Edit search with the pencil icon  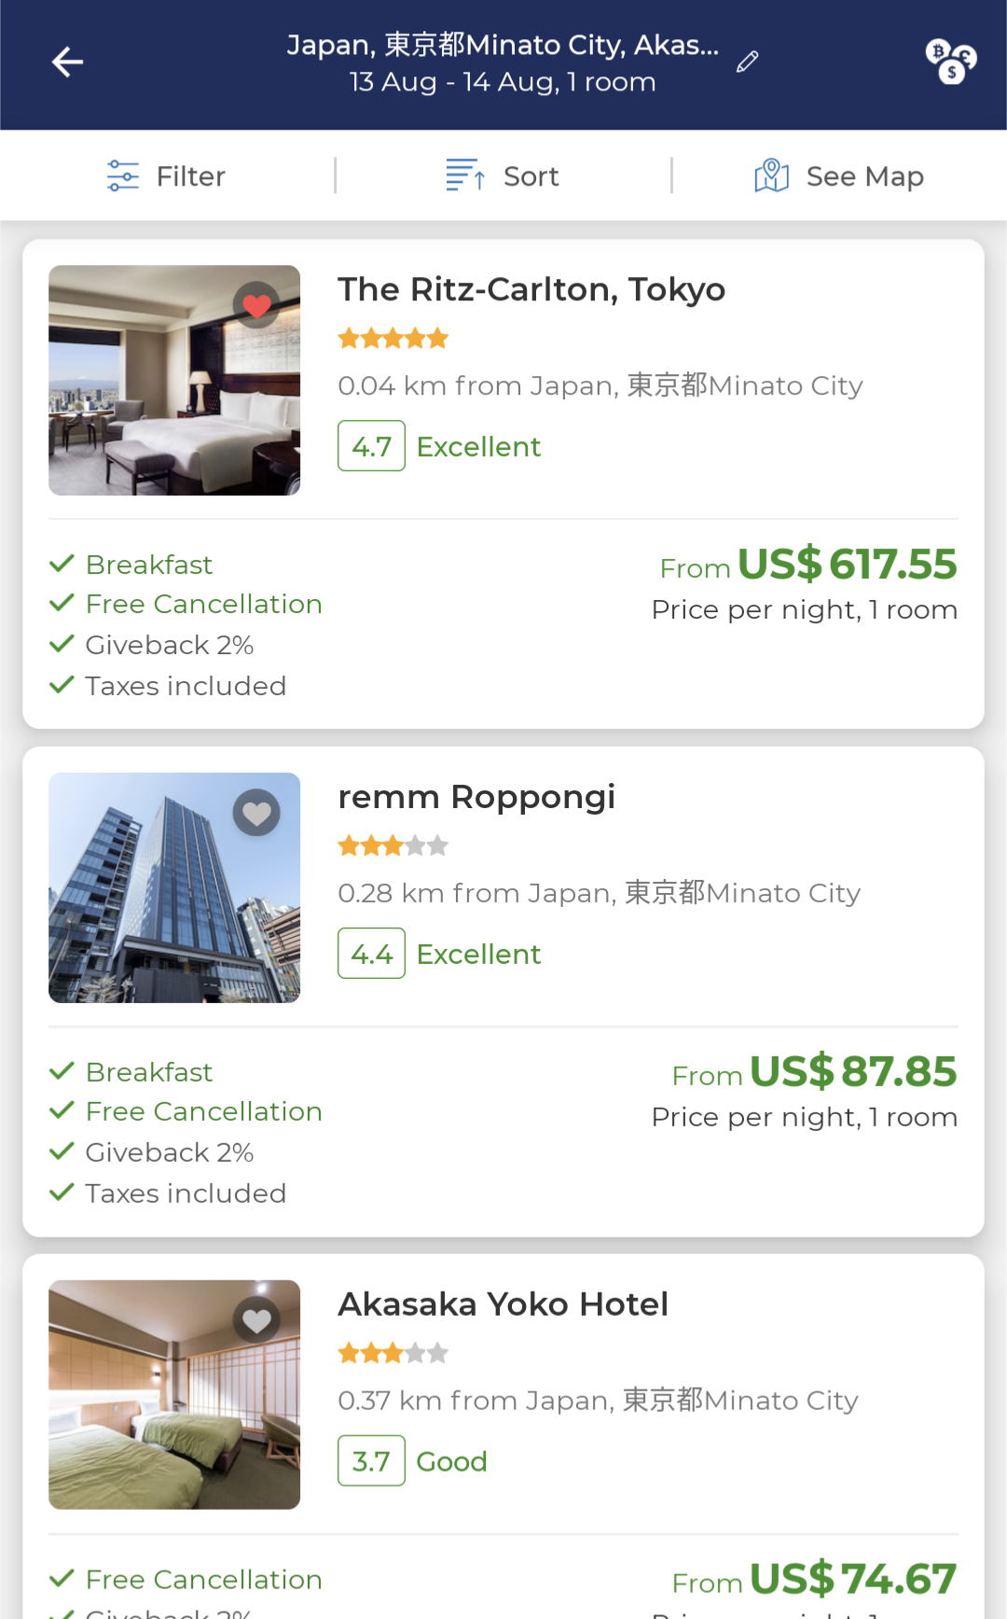coord(747,63)
